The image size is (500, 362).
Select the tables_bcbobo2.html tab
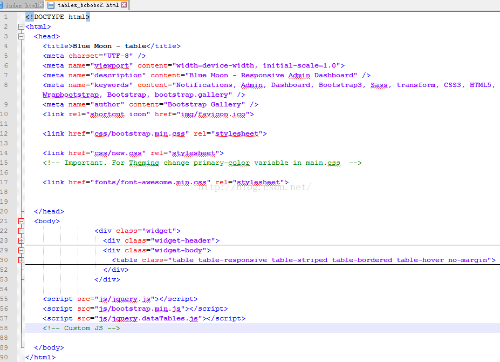pyautogui.click(x=88, y=5)
